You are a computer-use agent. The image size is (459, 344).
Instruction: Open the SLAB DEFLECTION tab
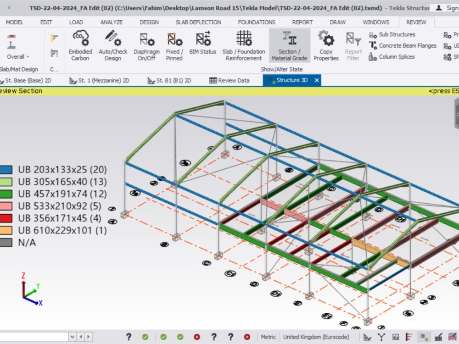(x=198, y=22)
